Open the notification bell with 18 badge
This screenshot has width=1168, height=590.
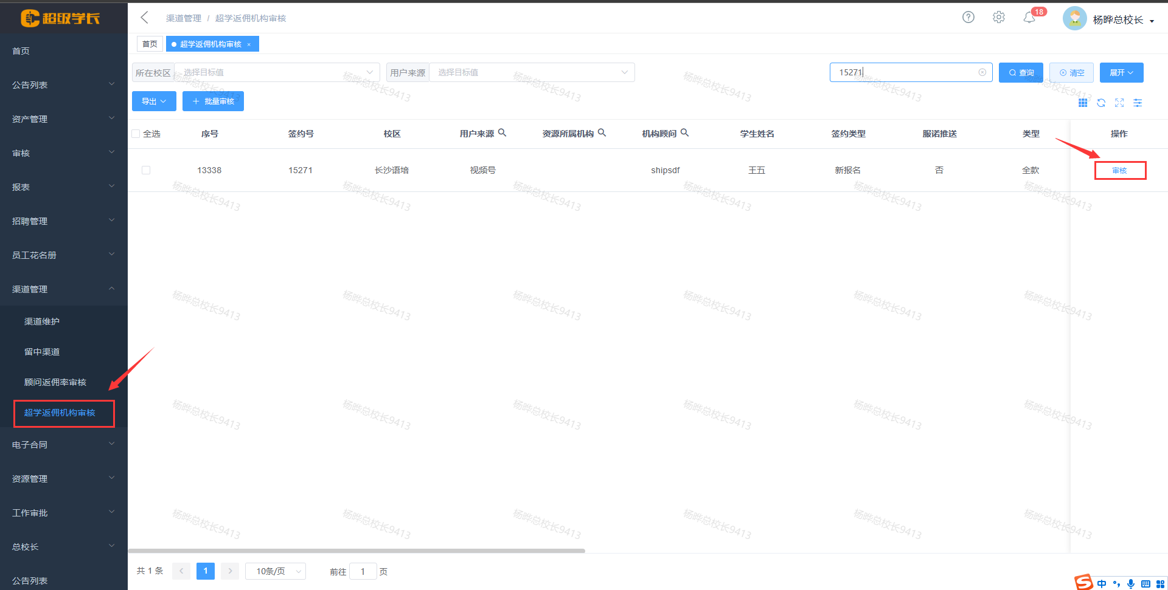coord(1029,18)
